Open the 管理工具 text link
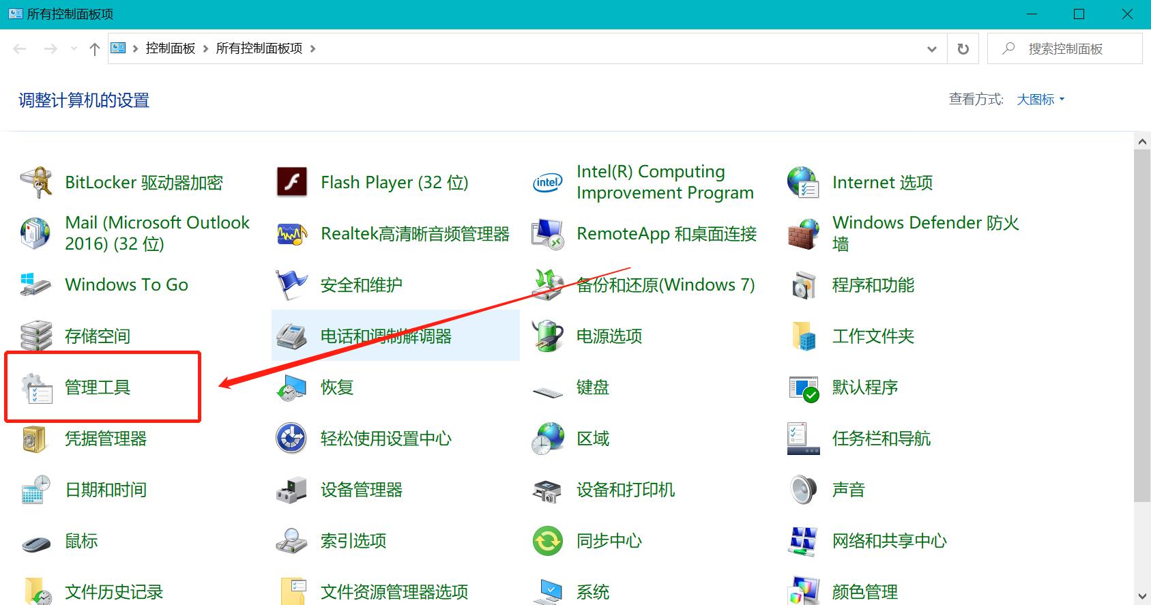This screenshot has height=605, width=1151. tap(98, 387)
